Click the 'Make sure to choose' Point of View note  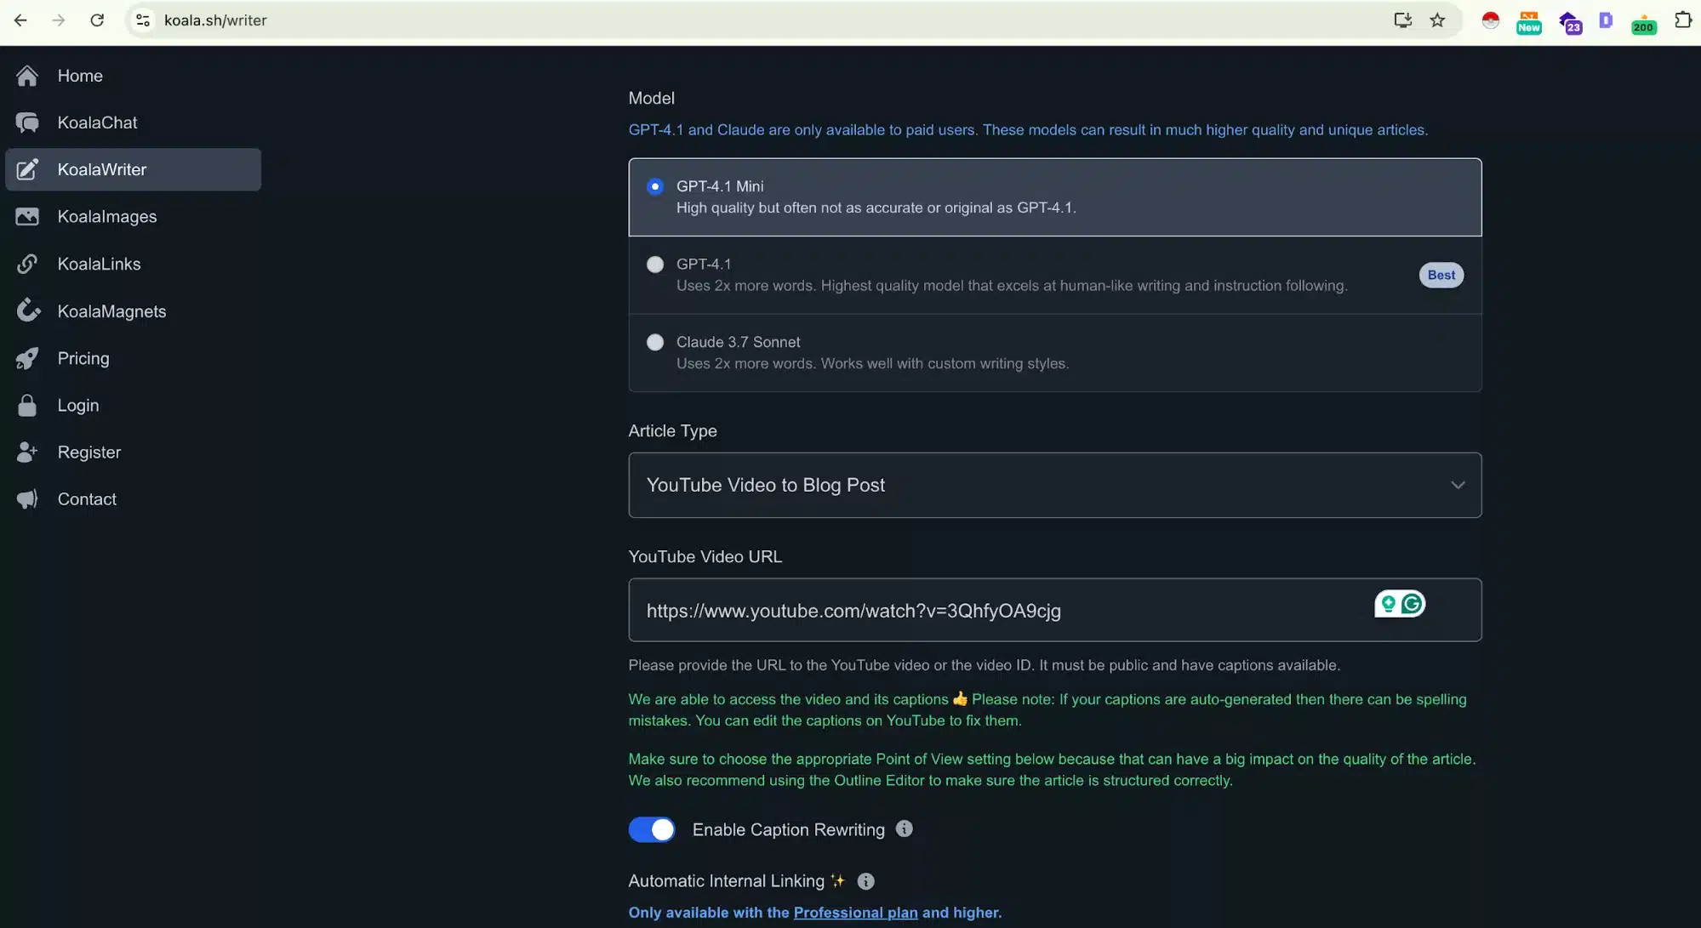pyautogui.click(x=1052, y=769)
